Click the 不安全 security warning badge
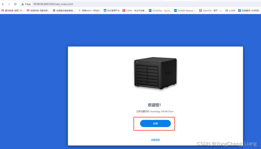The width and height of the screenshot is (261, 149). pyautogui.click(x=26, y=4)
